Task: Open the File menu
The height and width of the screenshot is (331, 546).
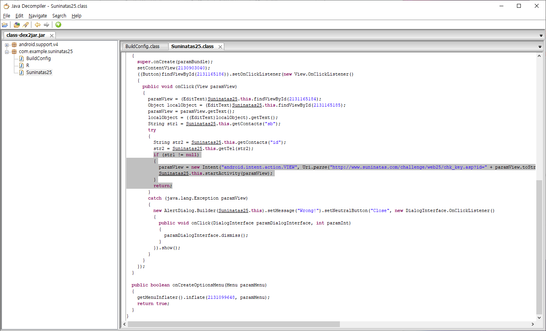Action: pyautogui.click(x=7, y=16)
